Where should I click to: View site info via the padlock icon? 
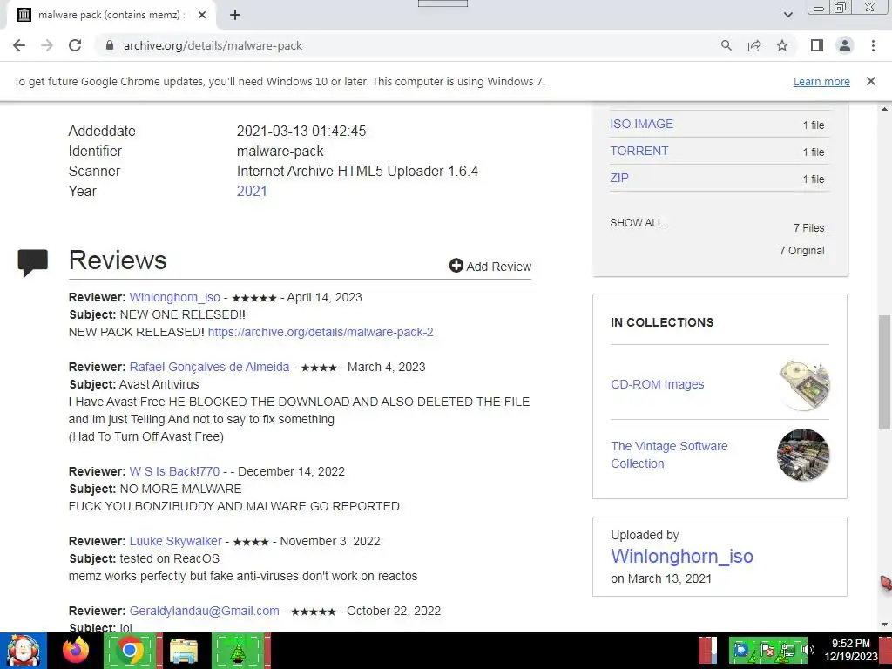[110, 45]
